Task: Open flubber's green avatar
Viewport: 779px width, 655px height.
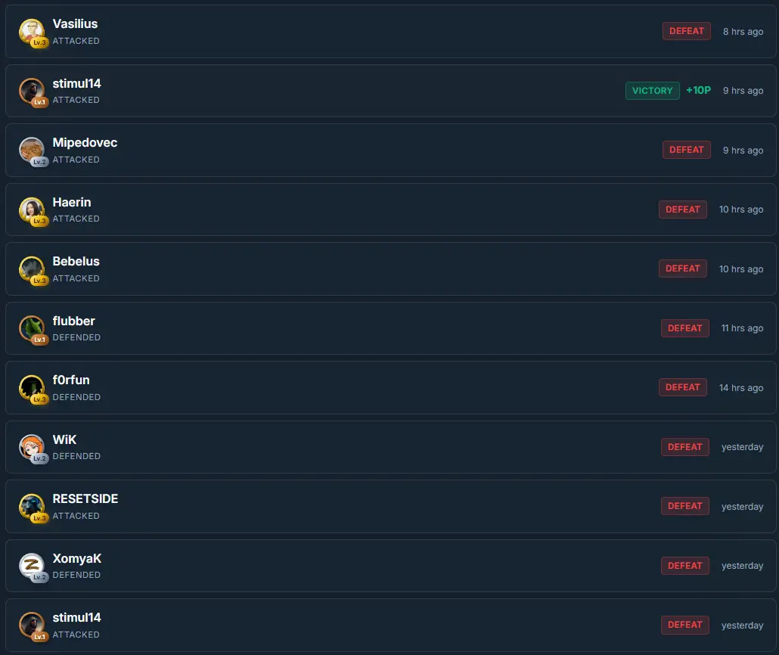Action: tap(32, 328)
